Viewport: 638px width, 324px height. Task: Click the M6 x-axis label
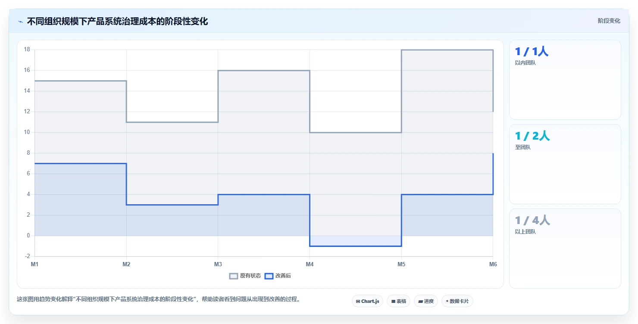click(493, 265)
